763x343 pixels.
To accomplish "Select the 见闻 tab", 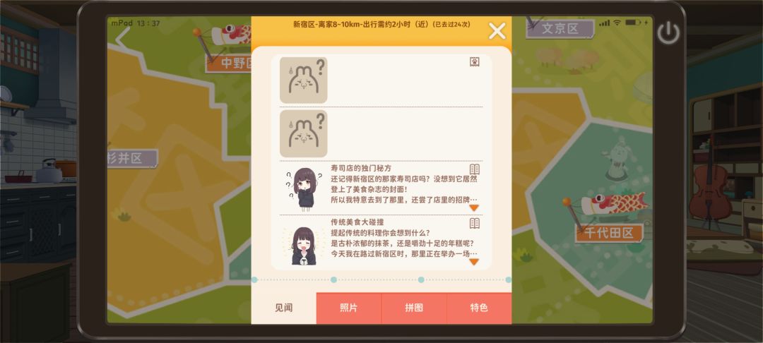I will [284, 308].
